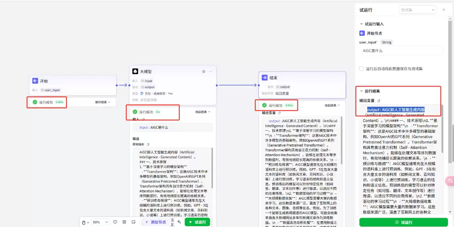This screenshot has height=227, width=454.
Task: Click the output variable tag in 结束 node
Action: click(x=283, y=87)
